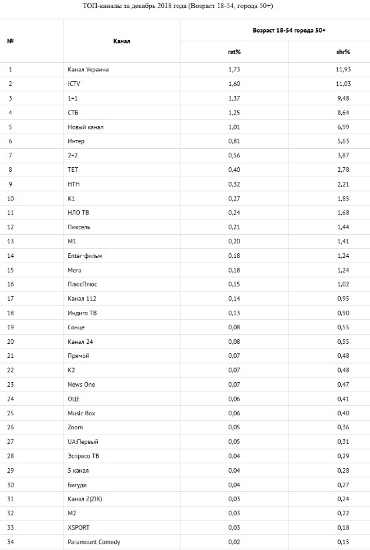Select the 'Enter-фильм' channel cell
This screenshot has height=550, width=370.
point(85,256)
